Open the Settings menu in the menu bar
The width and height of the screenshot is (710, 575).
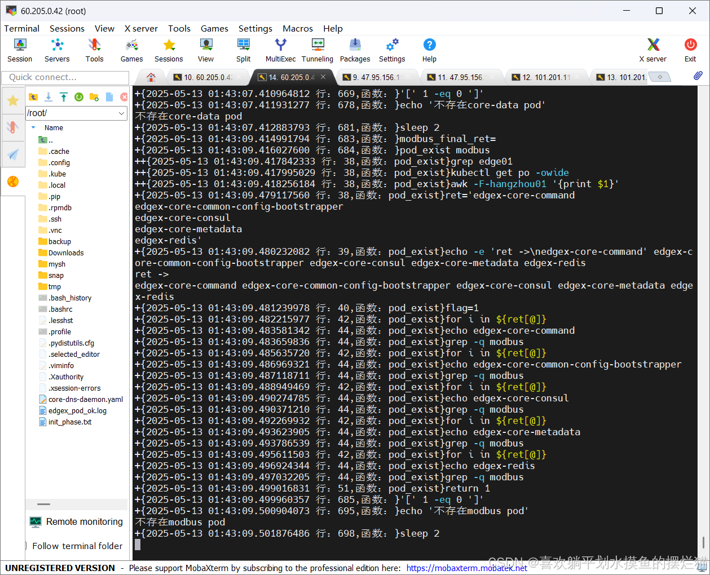255,29
